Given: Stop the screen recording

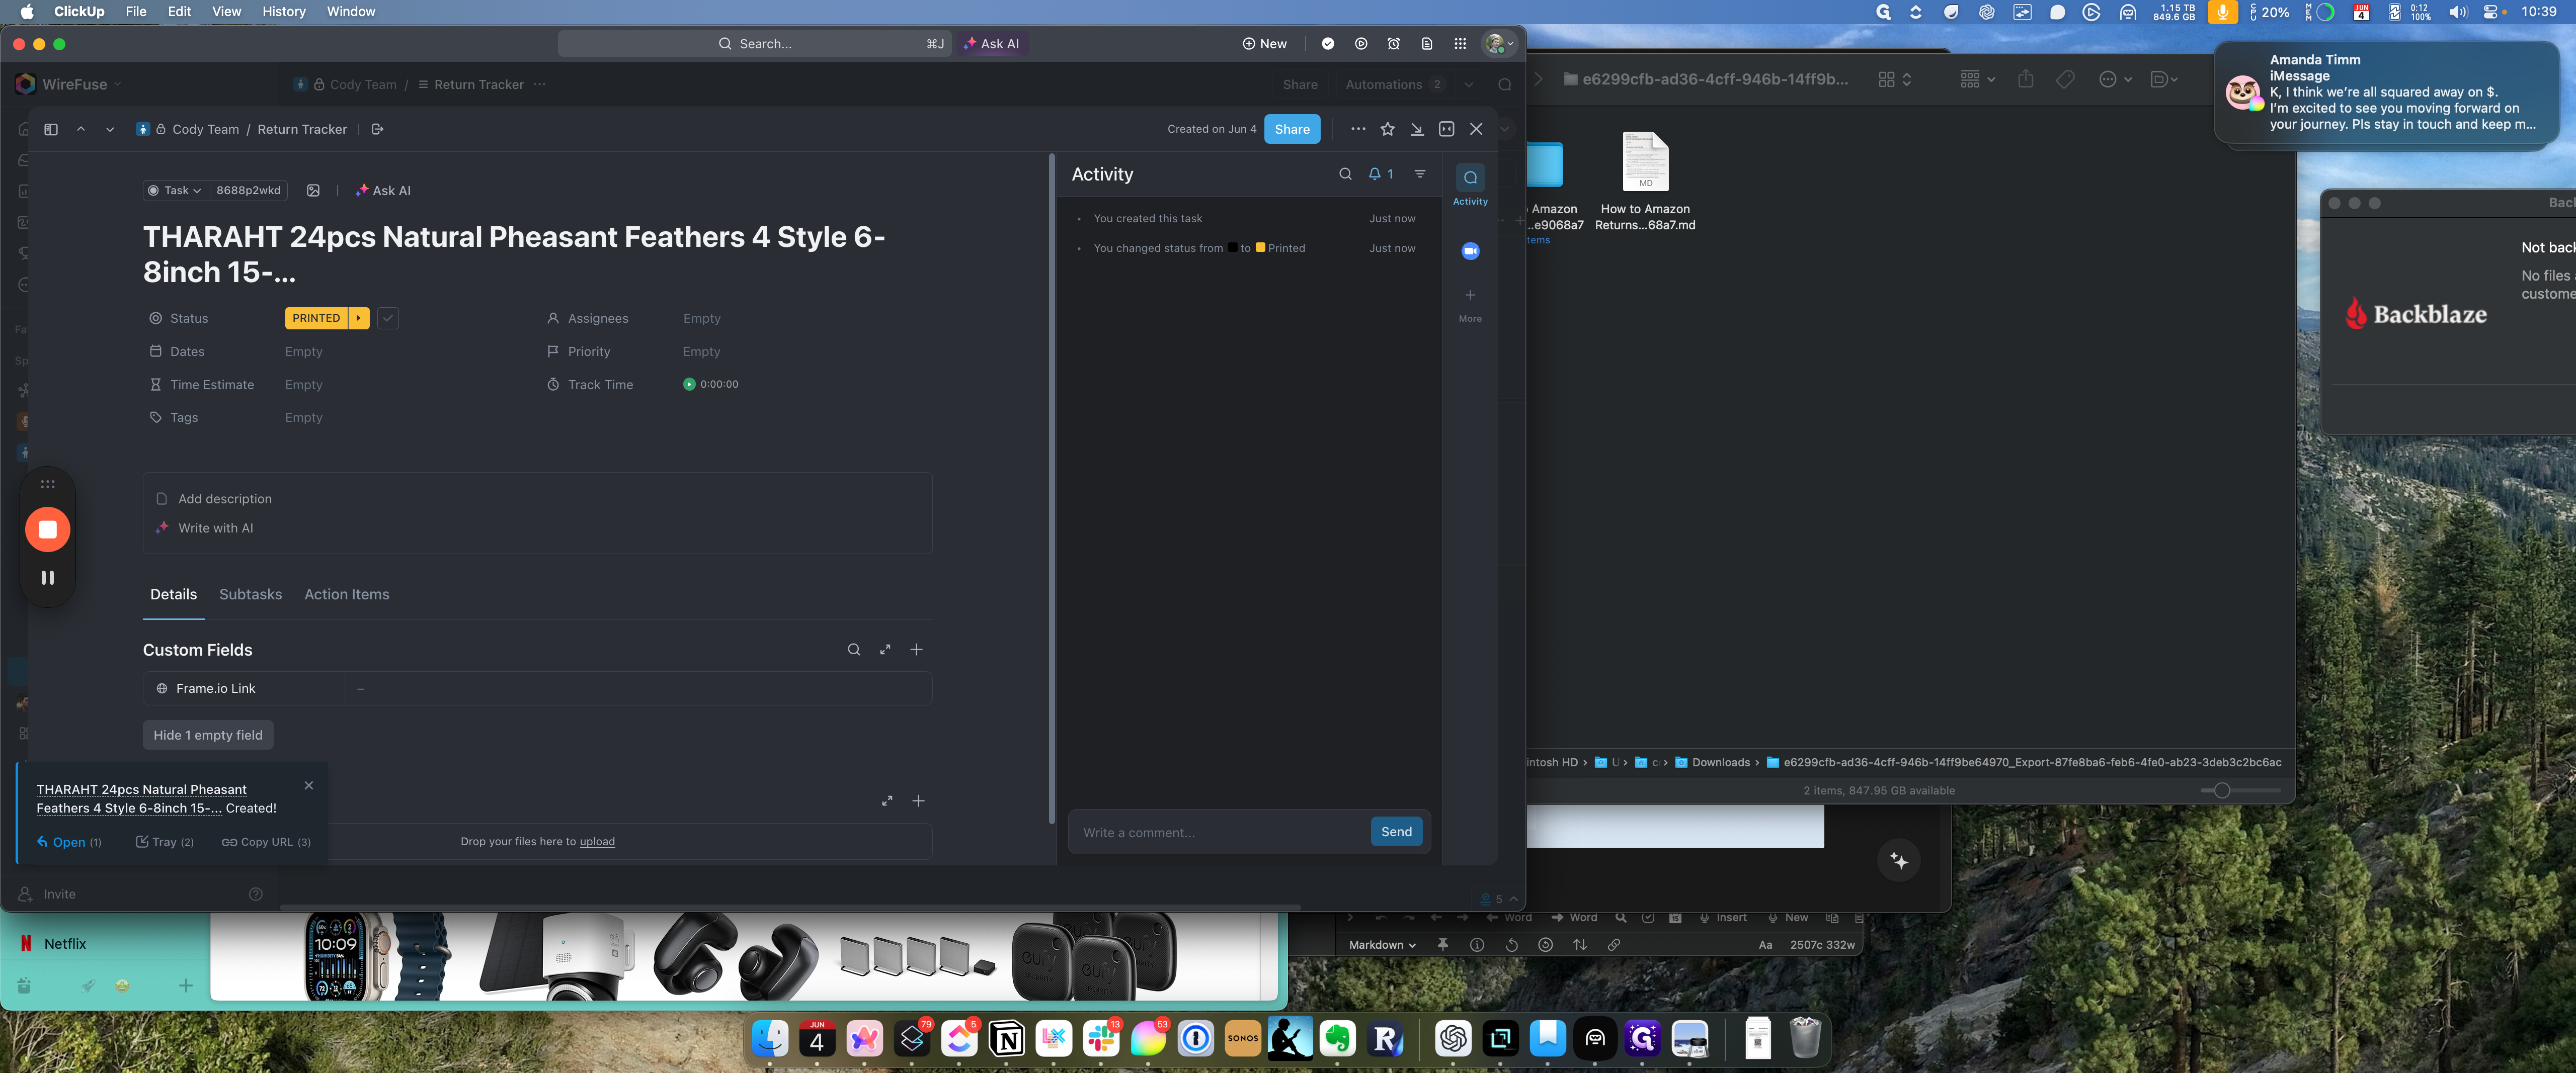Looking at the screenshot, I should point(47,529).
